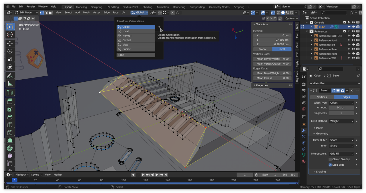Viewport: 366px width, 193px height.
Task: Click the Vertices button in Bevel modifier
Action: [322, 97]
